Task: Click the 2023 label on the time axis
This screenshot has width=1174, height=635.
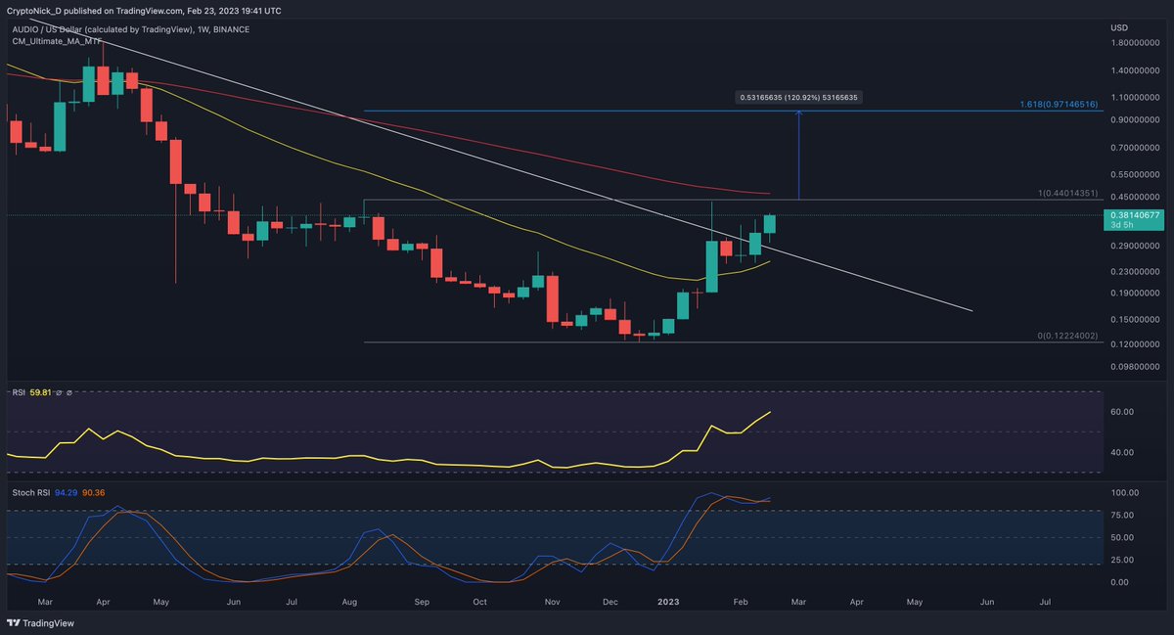Action: tap(669, 605)
